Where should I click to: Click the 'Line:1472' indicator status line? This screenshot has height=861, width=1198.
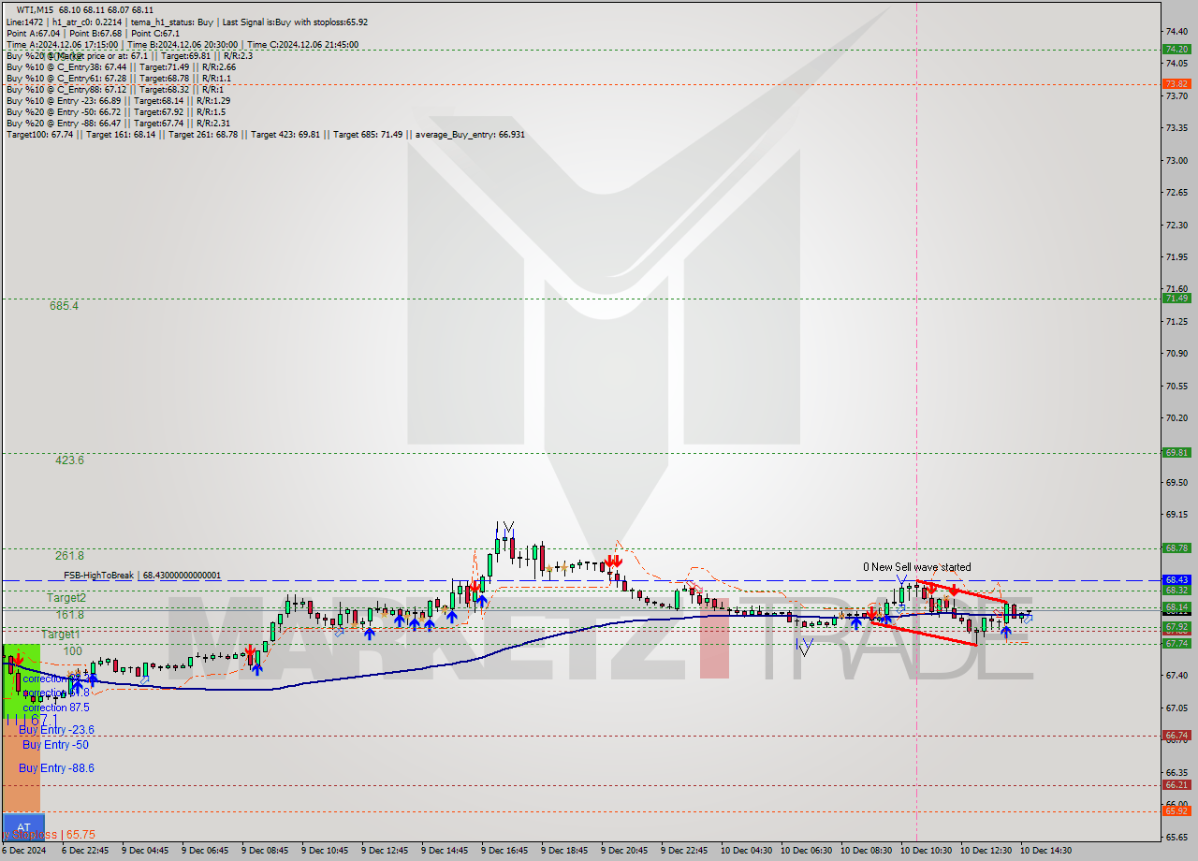(186, 22)
